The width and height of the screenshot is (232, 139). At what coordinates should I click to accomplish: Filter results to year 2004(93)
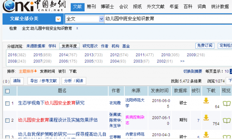click(x=118, y=61)
